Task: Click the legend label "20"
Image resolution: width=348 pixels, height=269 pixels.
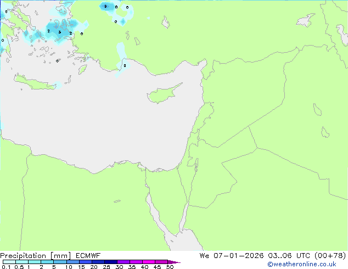Action: click(94, 267)
